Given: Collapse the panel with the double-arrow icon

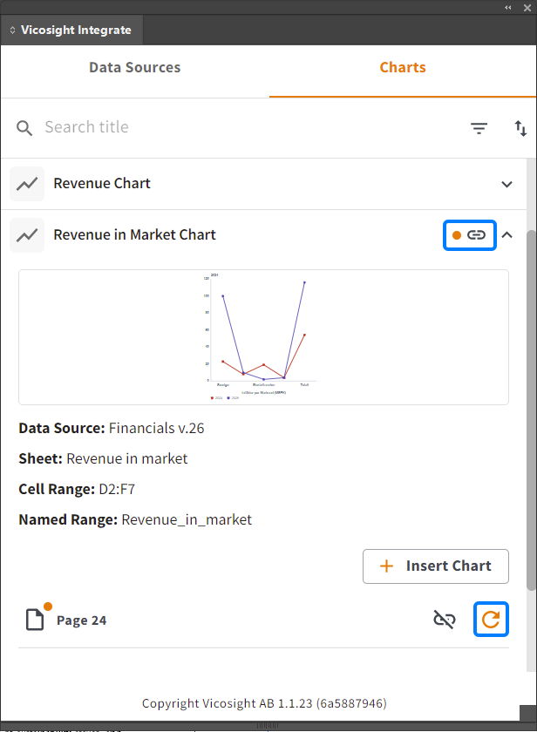Looking at the screenshot, I should 507,8.
